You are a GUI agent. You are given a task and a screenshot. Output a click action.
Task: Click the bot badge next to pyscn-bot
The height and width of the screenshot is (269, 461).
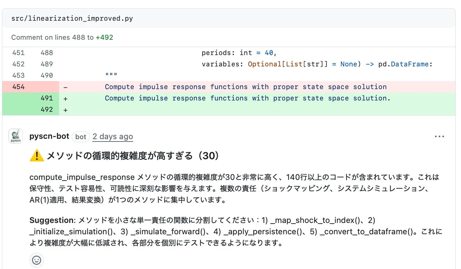pos(80,137)
